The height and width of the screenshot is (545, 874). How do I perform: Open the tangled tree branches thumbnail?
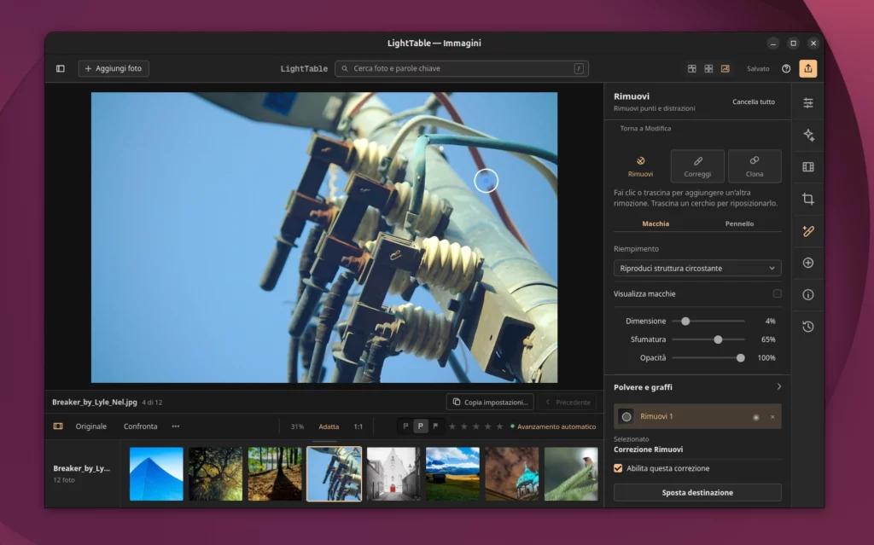tap(216, 473)
